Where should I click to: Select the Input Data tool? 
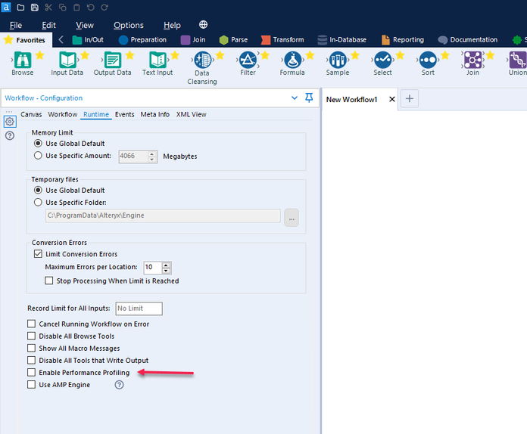pyautogui.click(x=67, y=60)
